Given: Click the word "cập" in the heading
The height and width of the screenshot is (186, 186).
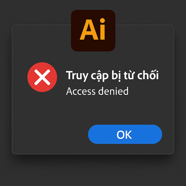Looking at the screenshot, I should pos(100,76).
